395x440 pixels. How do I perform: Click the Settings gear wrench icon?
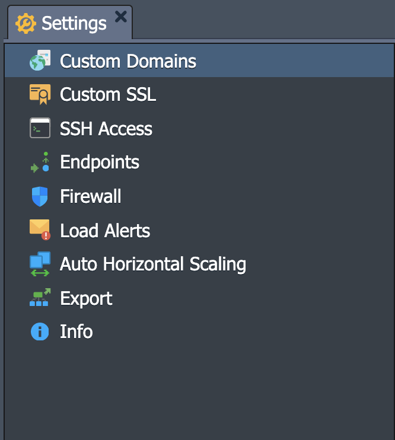(x=26, y=24)
